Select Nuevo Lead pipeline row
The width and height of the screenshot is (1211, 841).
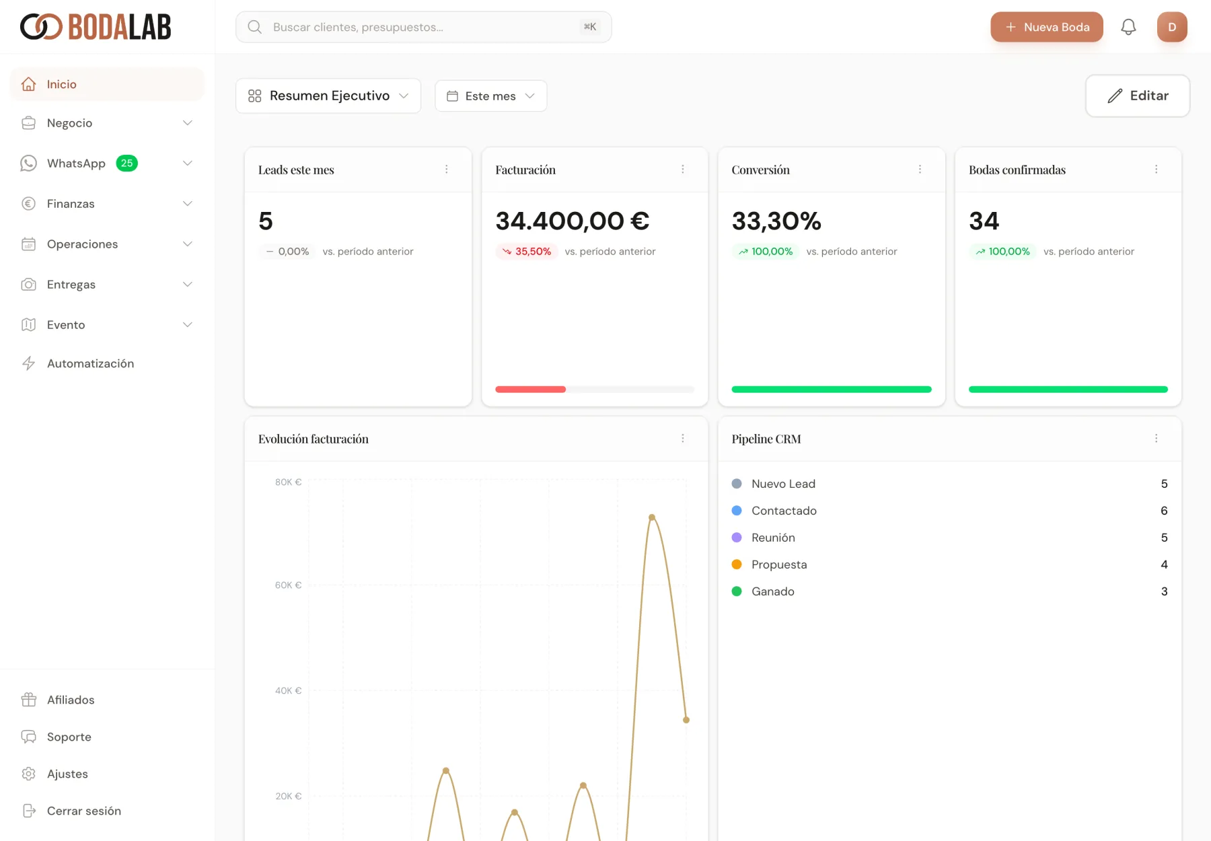click(949, 484)
